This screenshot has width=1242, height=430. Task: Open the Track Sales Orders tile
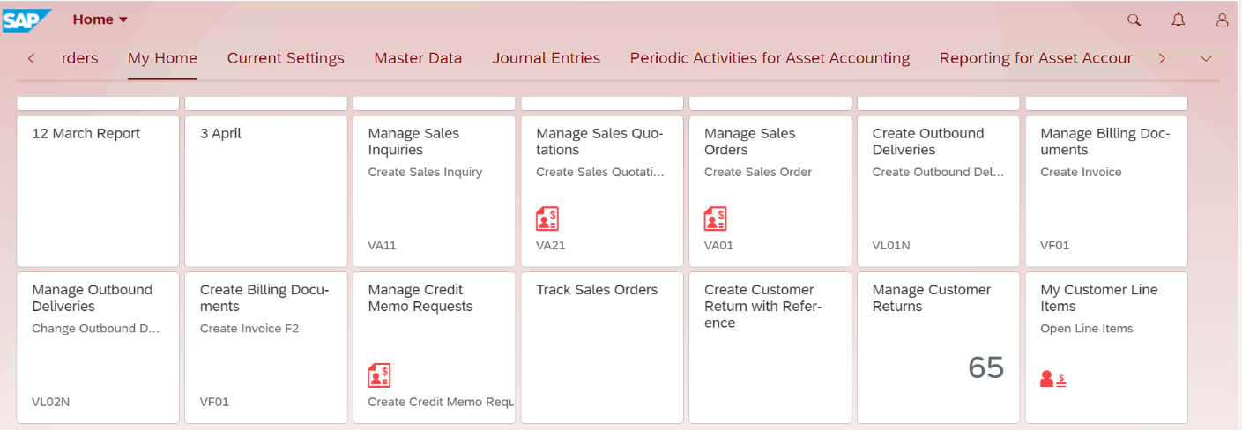click(x=602, y=347)
